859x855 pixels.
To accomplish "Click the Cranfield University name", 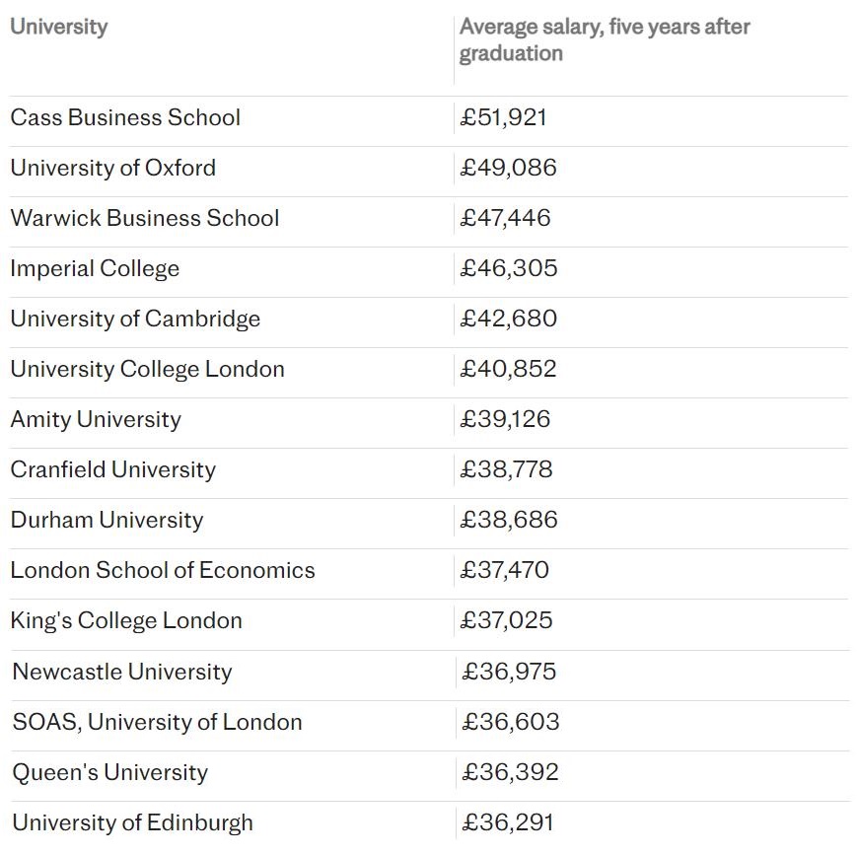I will click(x=112, y=469).
